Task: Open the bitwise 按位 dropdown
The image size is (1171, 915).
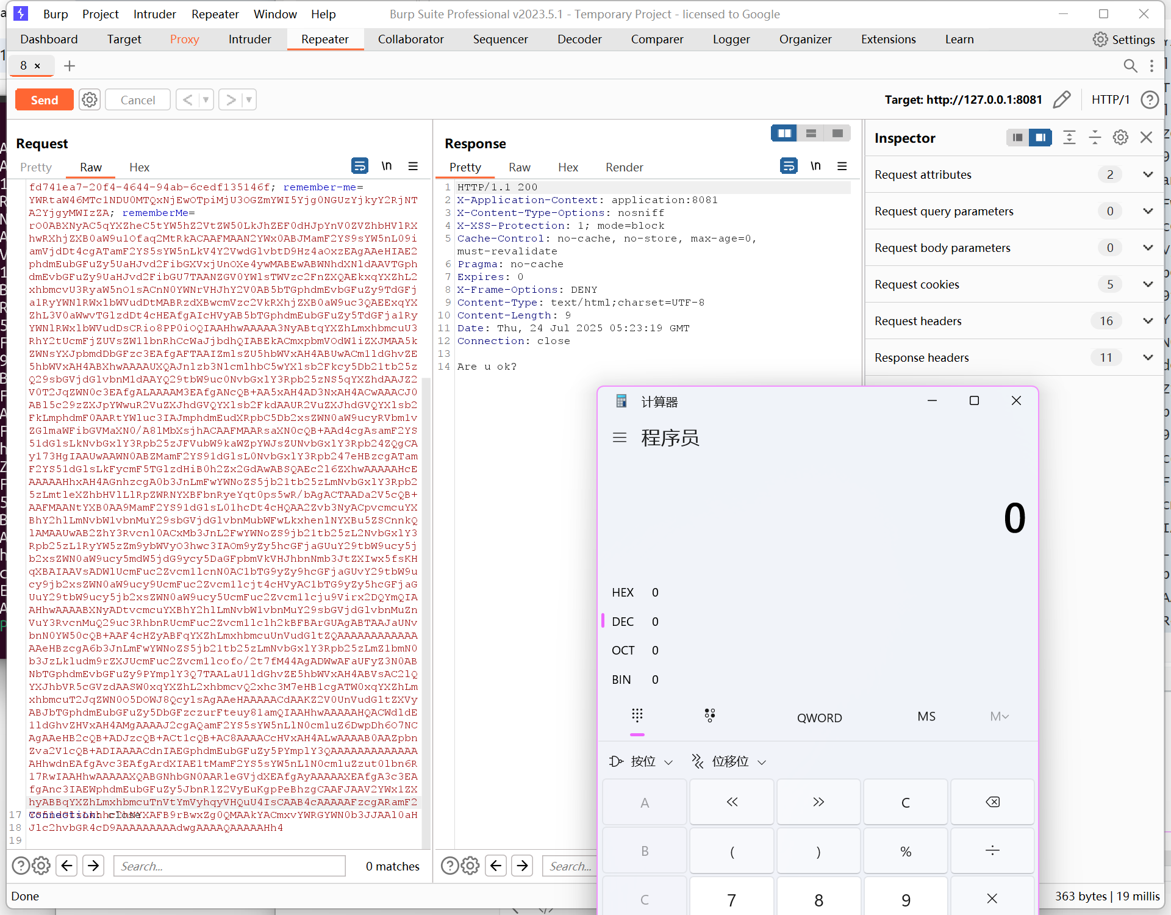Action: pyautogui.click(x=642, y=761)
